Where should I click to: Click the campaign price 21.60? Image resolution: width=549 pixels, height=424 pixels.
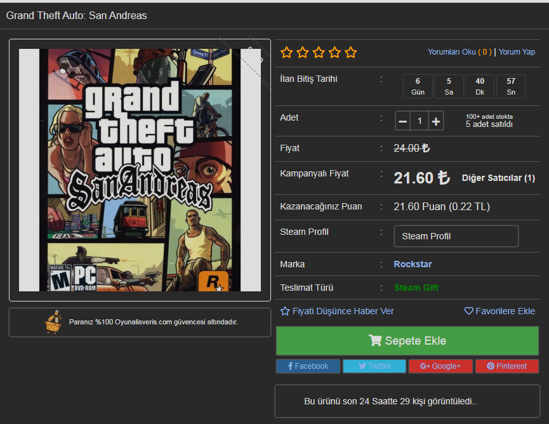coord(421,178)
